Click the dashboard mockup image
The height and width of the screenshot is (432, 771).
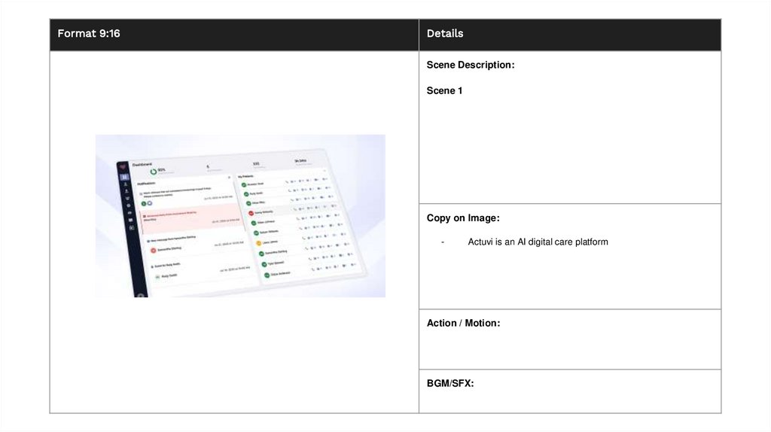click(240, 216)
